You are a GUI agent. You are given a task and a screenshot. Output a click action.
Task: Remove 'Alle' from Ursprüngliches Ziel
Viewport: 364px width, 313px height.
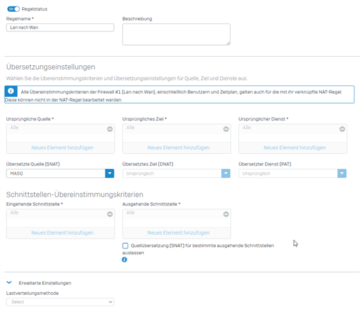[226, 129]
